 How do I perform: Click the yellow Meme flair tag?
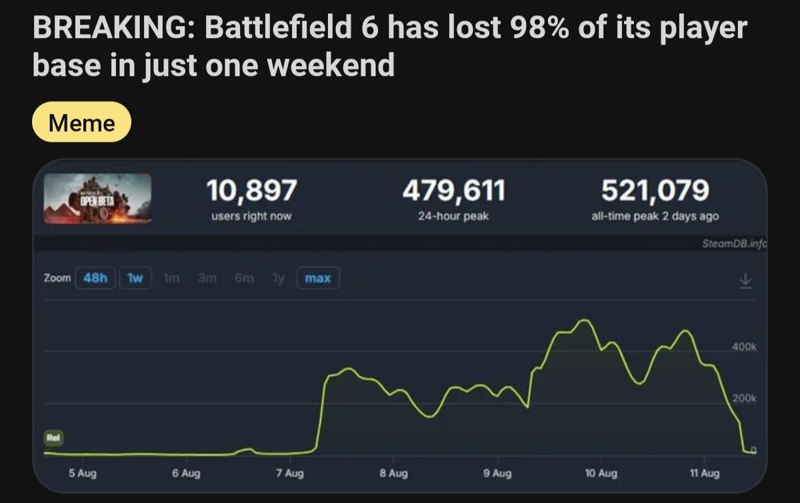tap(81, 123)
